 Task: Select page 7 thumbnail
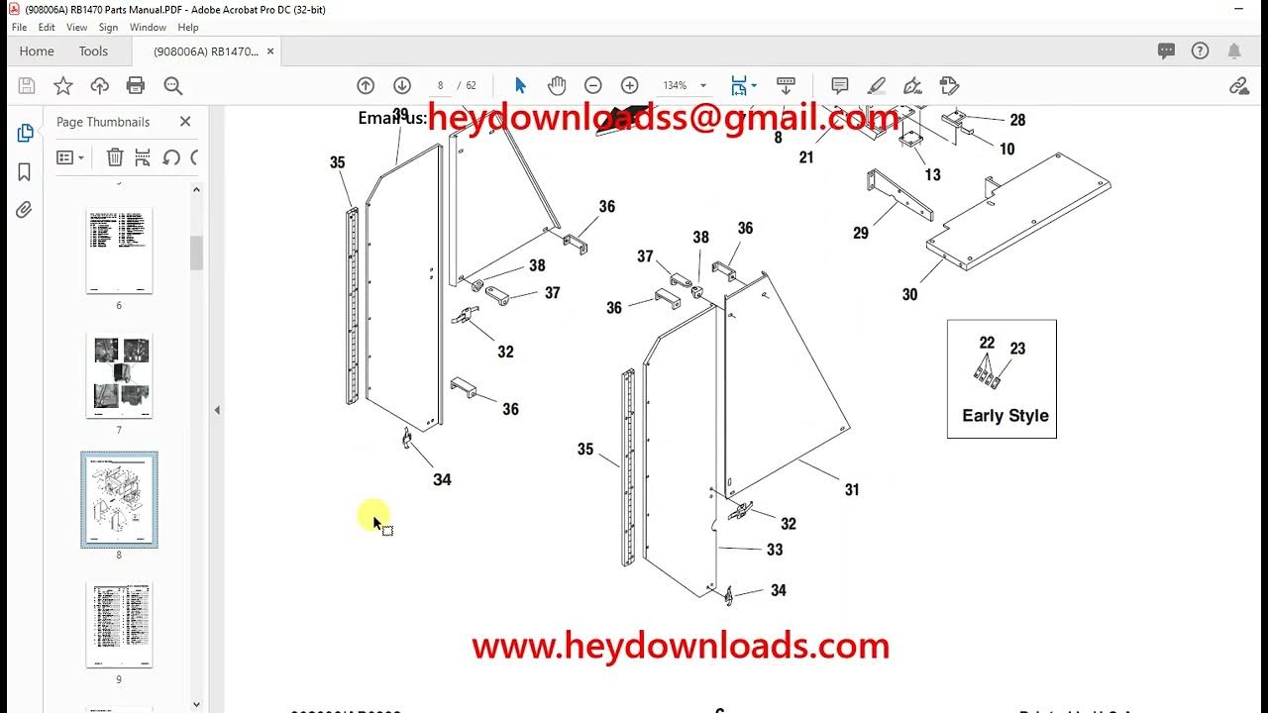click(119, 376)
